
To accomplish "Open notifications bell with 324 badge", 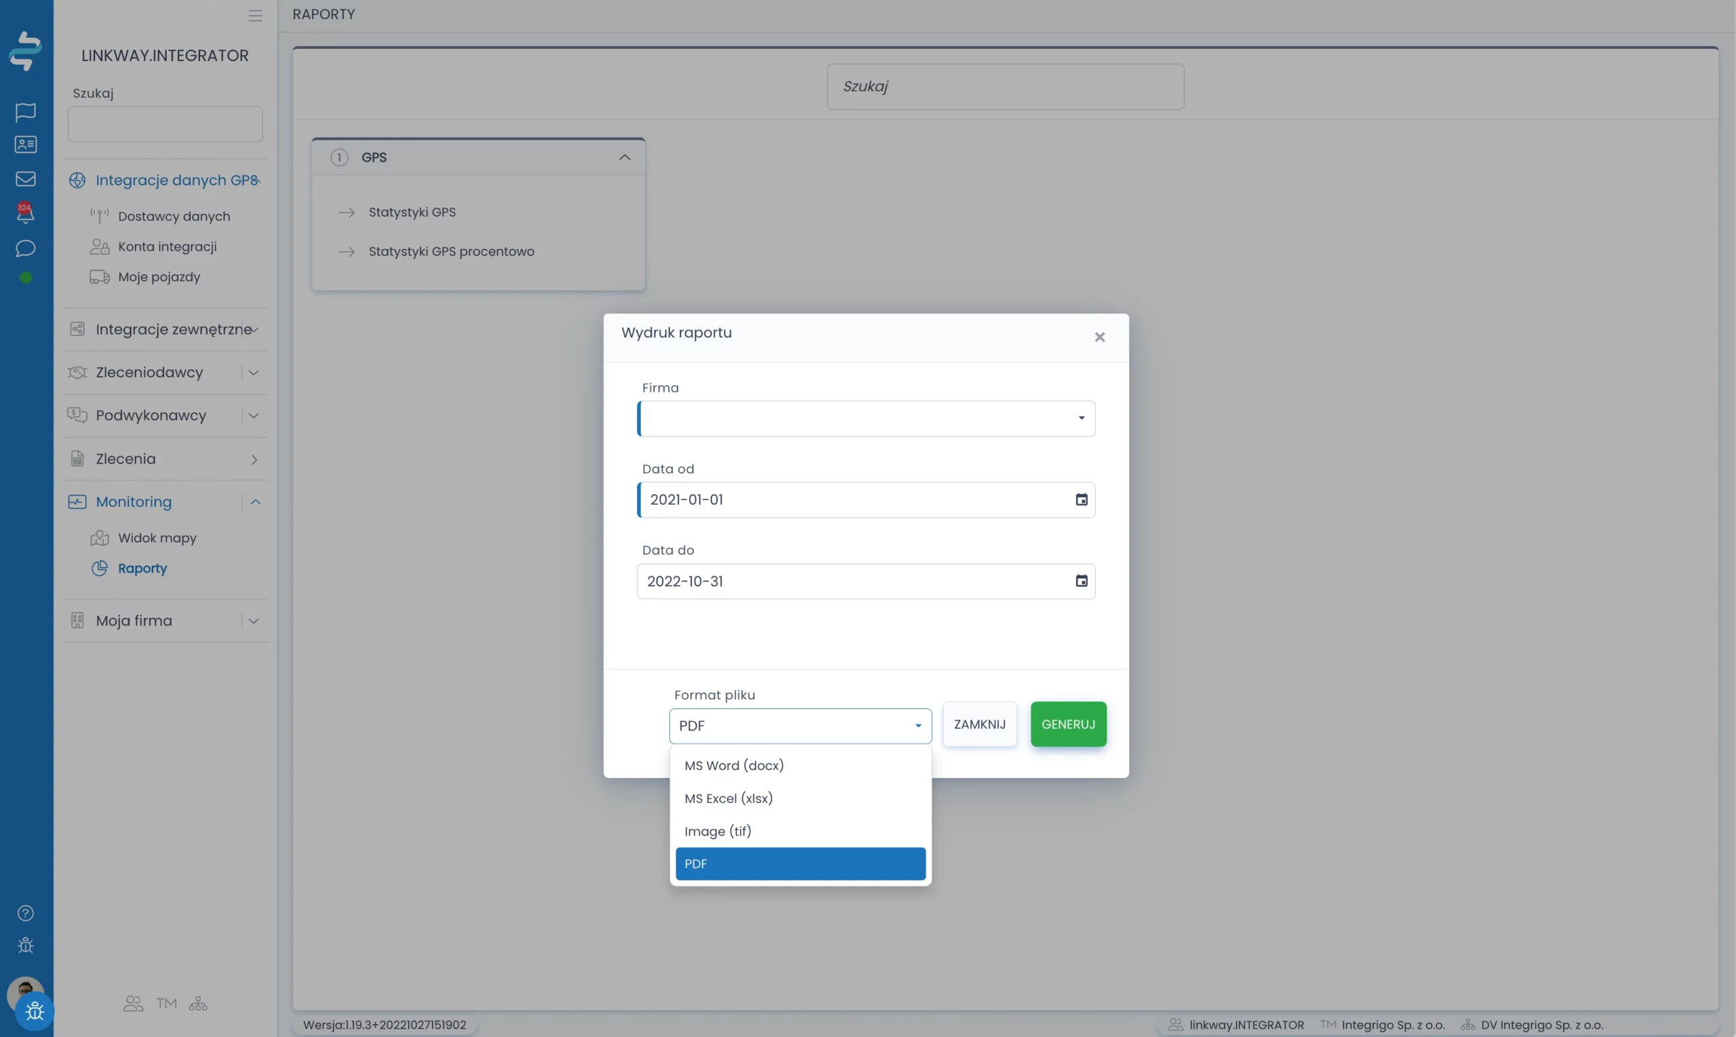I will (x=26, y=212).
